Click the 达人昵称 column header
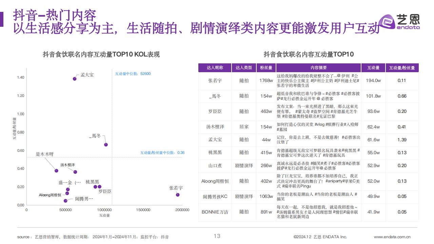Screen dimensions: 434x244 click(x=215, y=68)
